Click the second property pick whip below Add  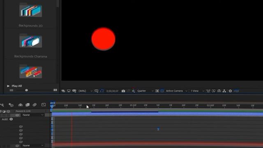coord(21,130)
